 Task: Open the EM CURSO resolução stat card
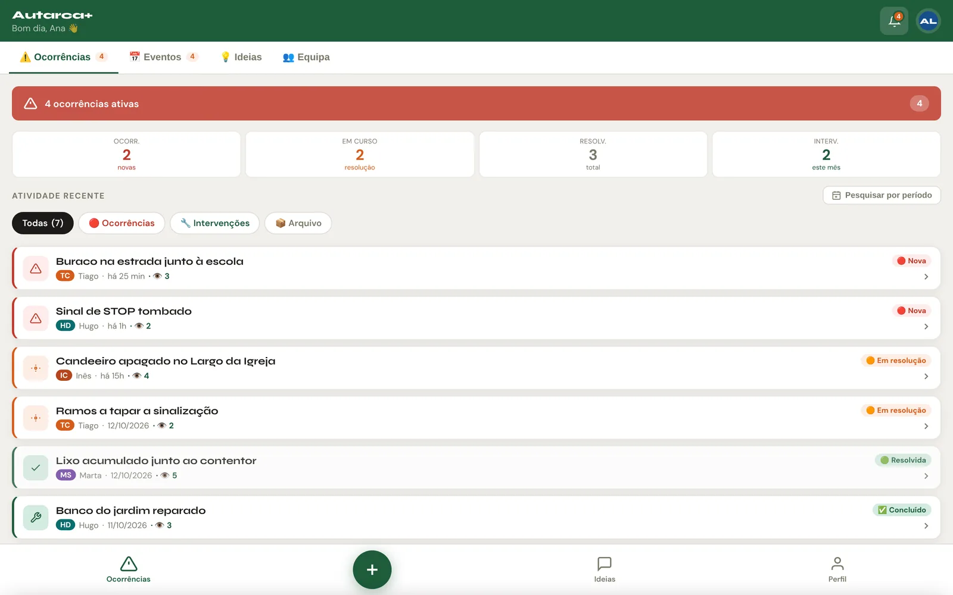coord(360,154)
